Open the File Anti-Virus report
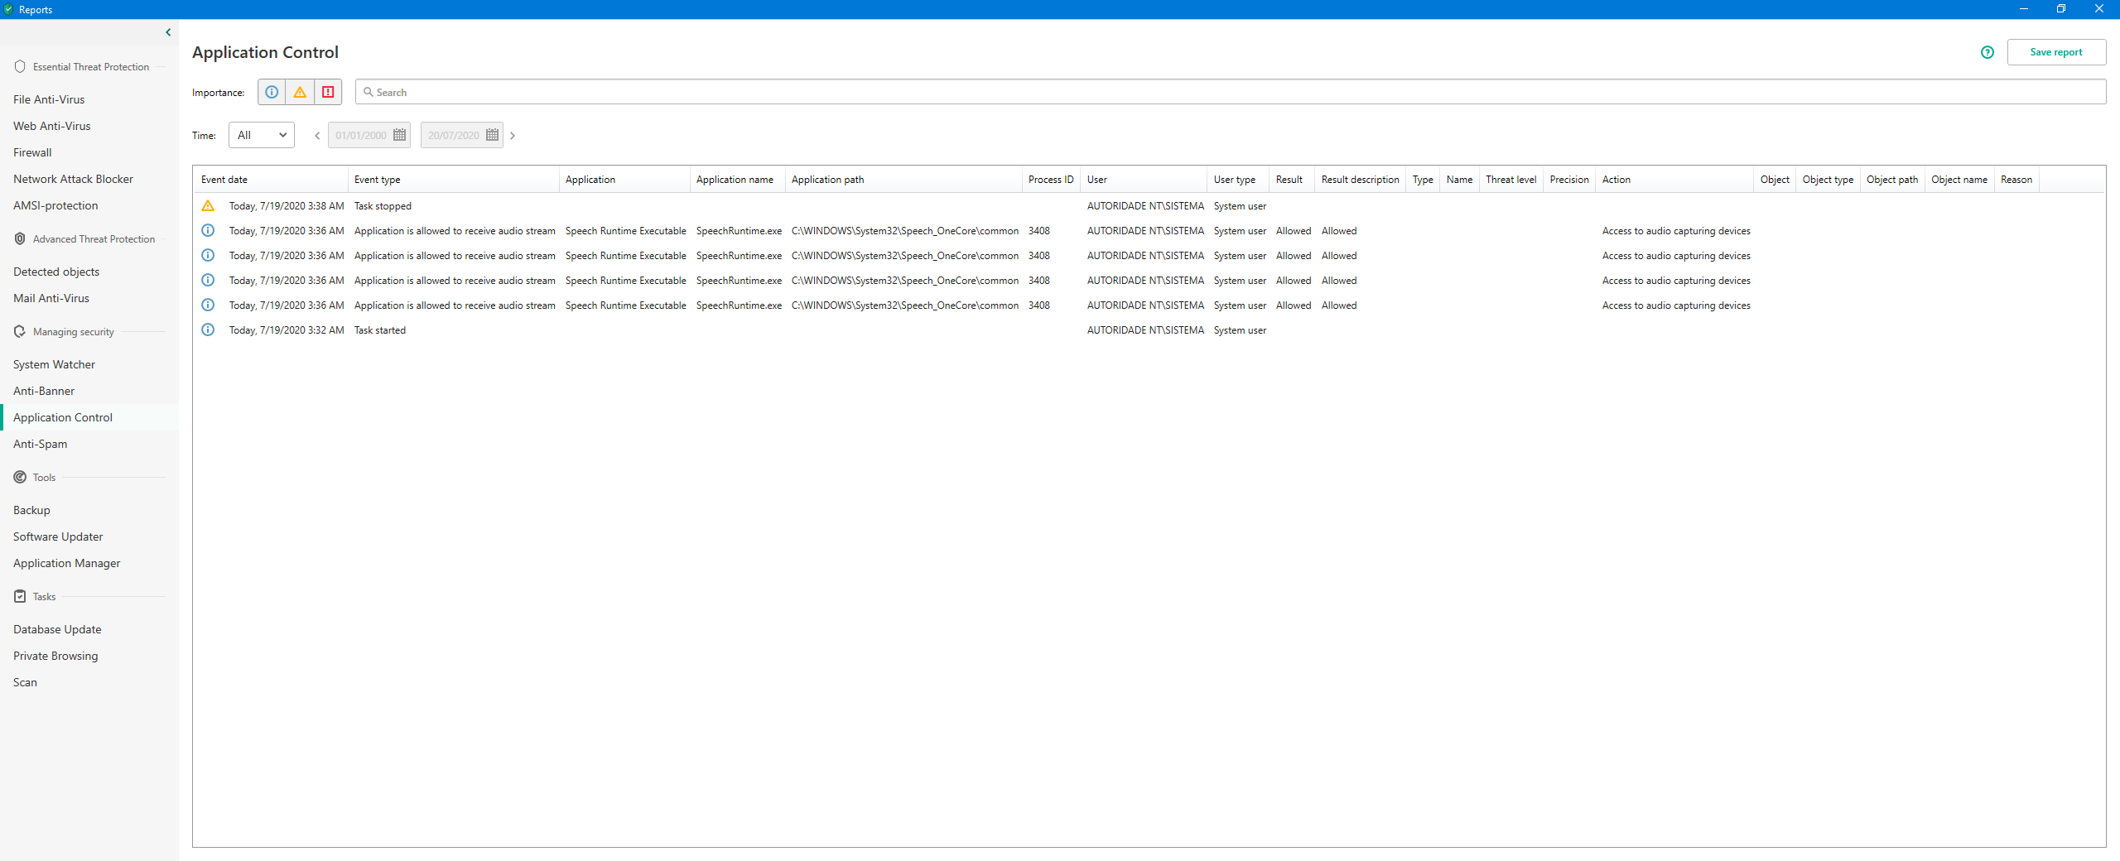The image size is (2120, 861). [x=49, y=99]
